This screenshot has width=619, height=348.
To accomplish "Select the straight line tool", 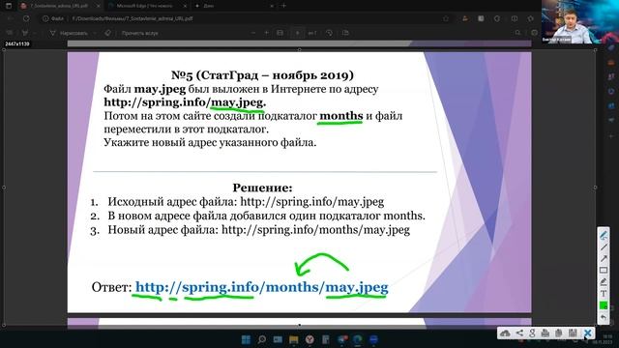I will [x=604, y=247].
